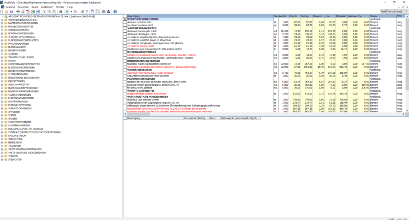Open the Tarief 2 (41,00 euro) dropdown
The image size is (409, 220).
tap(393, 12)
